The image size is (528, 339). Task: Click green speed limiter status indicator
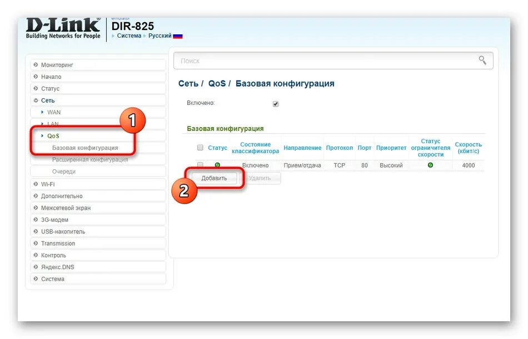[430, 165]
